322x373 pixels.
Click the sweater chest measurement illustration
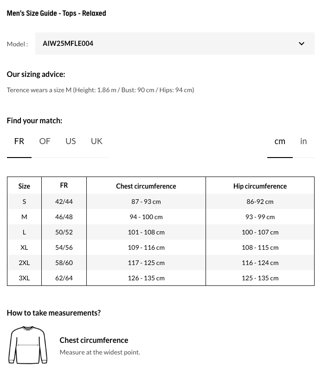tap(28, 345)
